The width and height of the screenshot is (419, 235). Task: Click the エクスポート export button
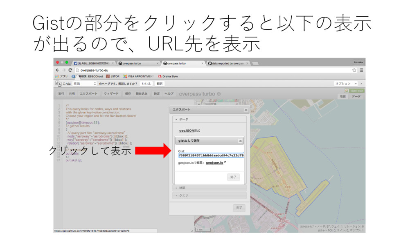coord(88,94)
